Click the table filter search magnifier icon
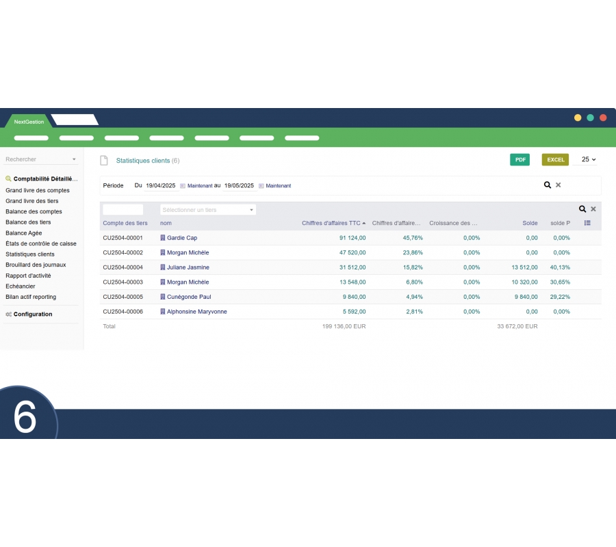The width and height of the screenshot is (616, 547). (582, 209)
